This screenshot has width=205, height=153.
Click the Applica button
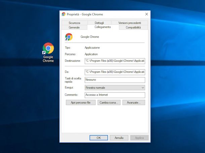point(139,138)
